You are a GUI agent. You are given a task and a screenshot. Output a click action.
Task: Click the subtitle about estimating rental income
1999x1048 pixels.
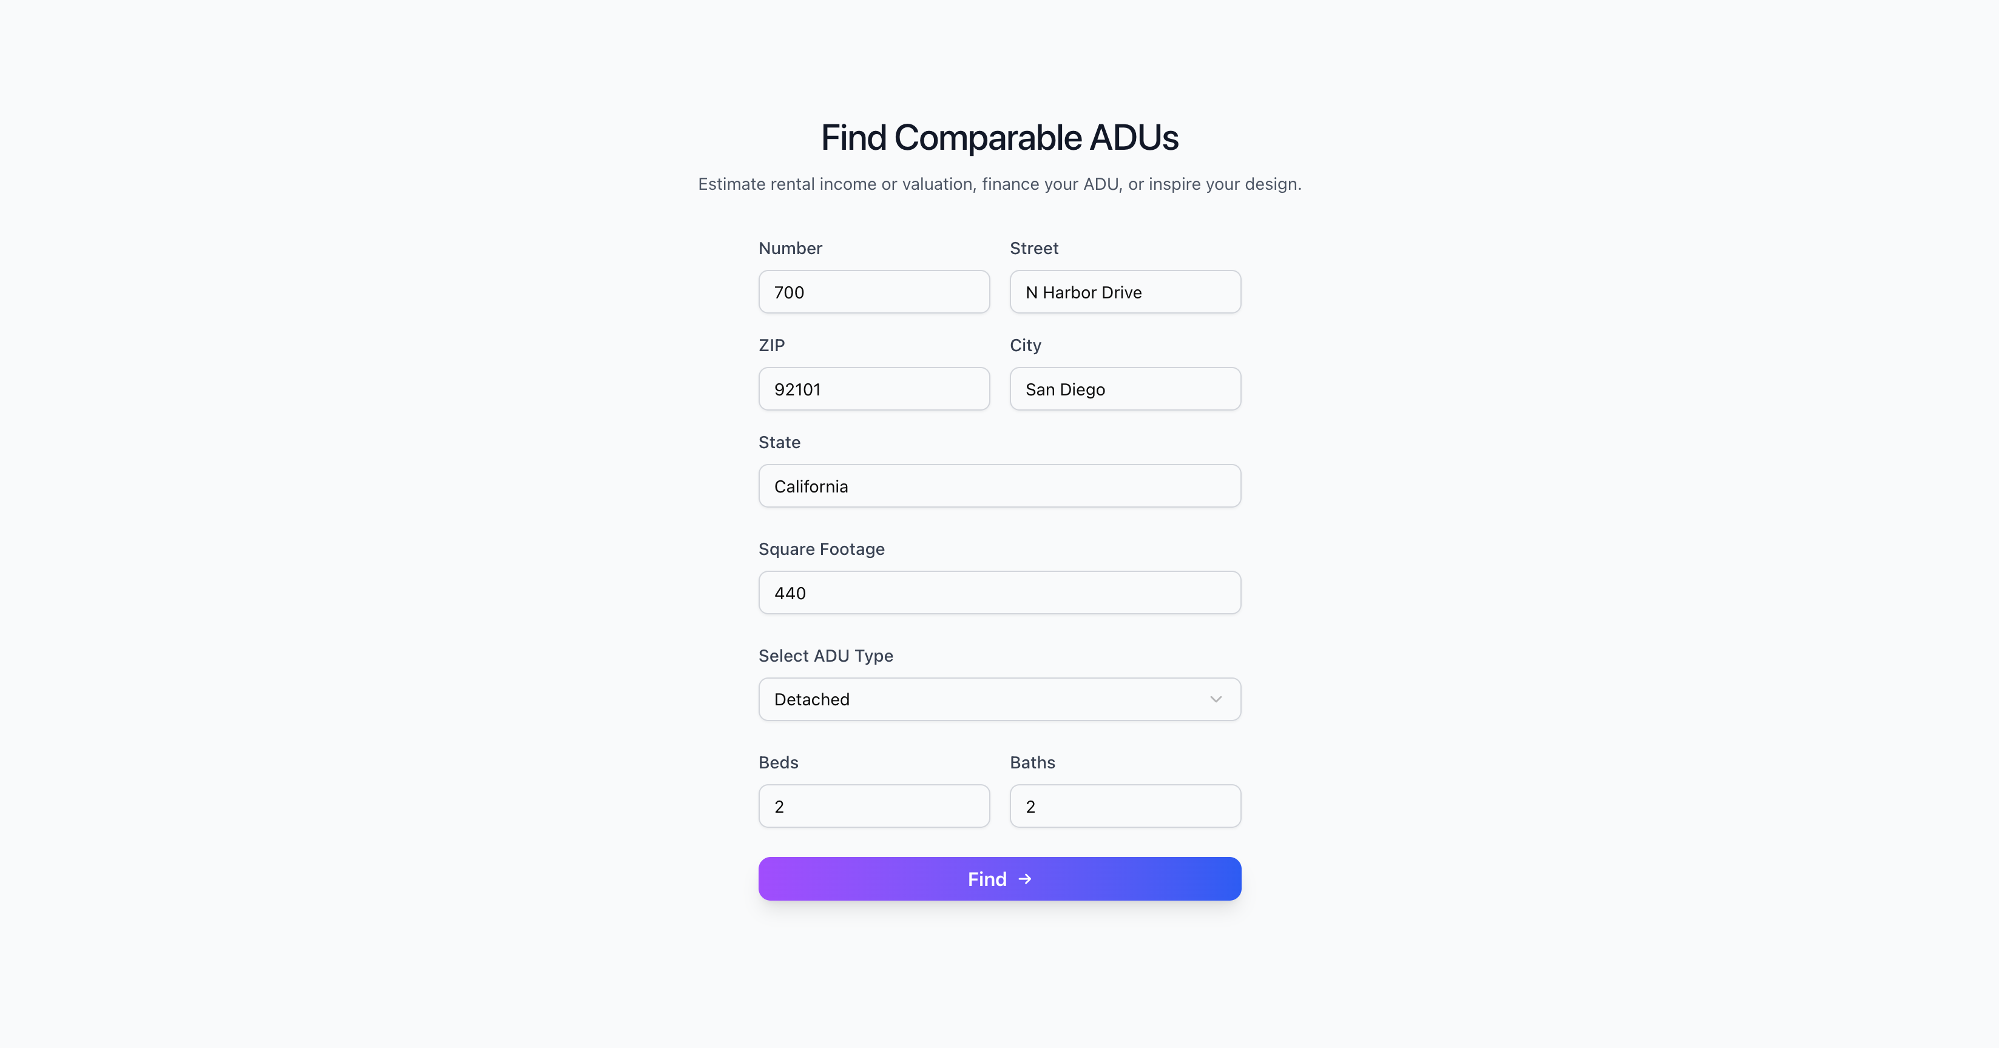[x=999, y=184]
